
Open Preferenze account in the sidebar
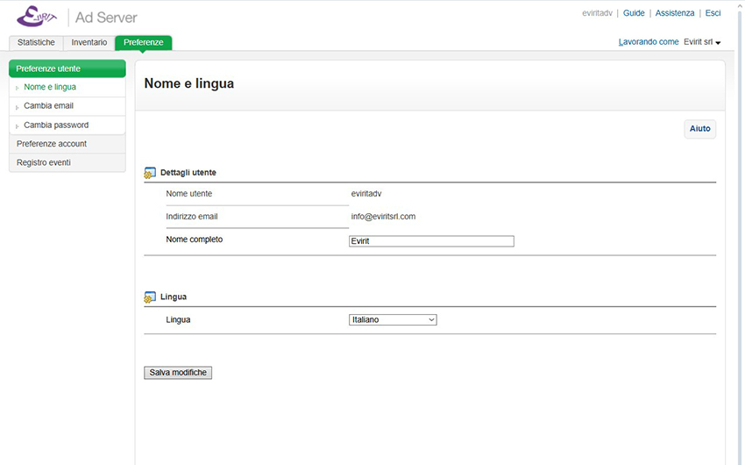tap(52, 144)
